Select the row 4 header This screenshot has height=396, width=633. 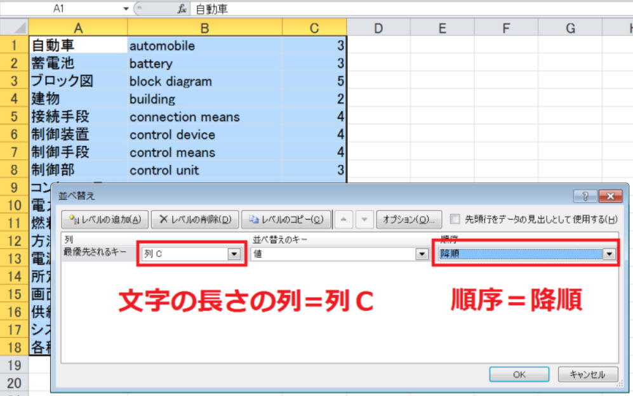tap(15, 99)
